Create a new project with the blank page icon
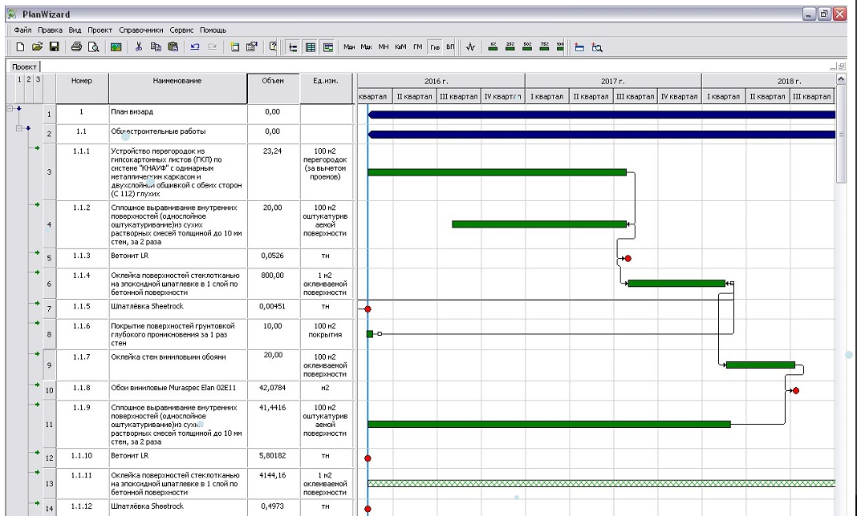The image size is (857, 516). pyautogui.click(x=20, y=47)
